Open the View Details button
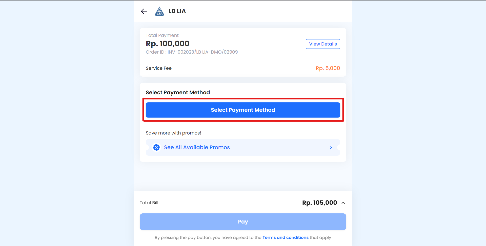486x246 pixels. point(323,44)
